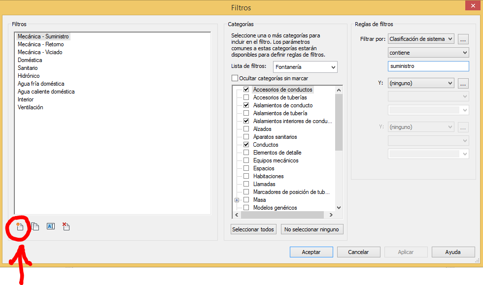
Task: Expand the Masa category tree node
Action: [x=237, y=200]
